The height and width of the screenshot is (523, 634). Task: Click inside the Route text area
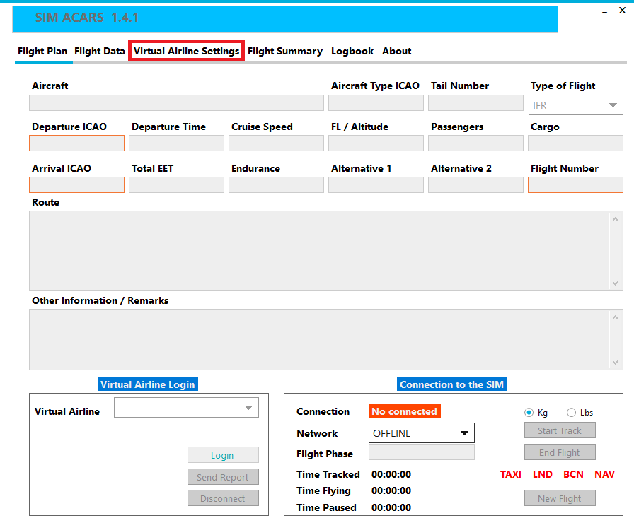pyautogui.click(x=318, y=250)
